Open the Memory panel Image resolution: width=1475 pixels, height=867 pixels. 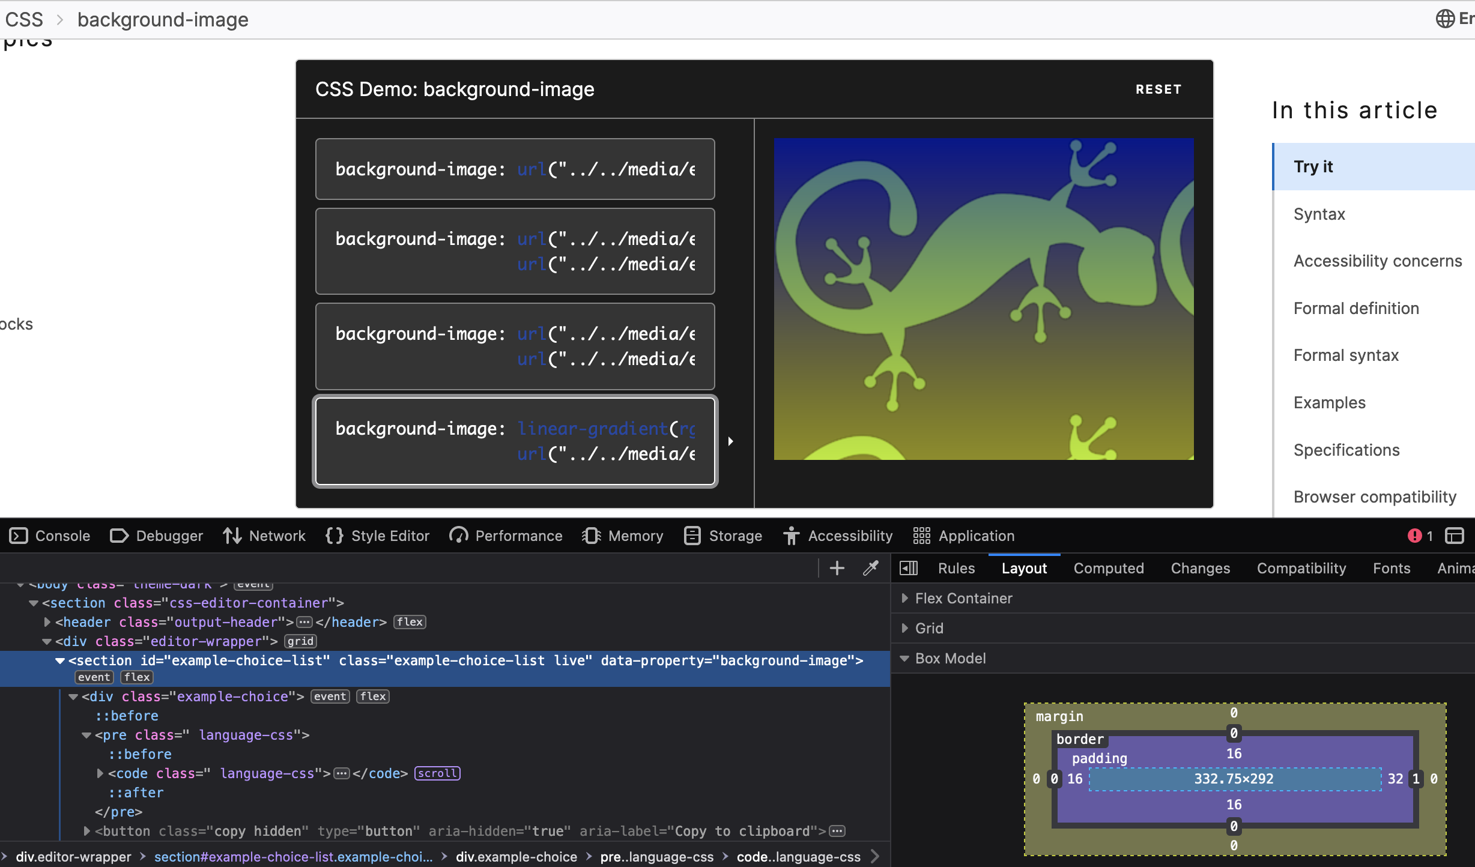[623, 536]
